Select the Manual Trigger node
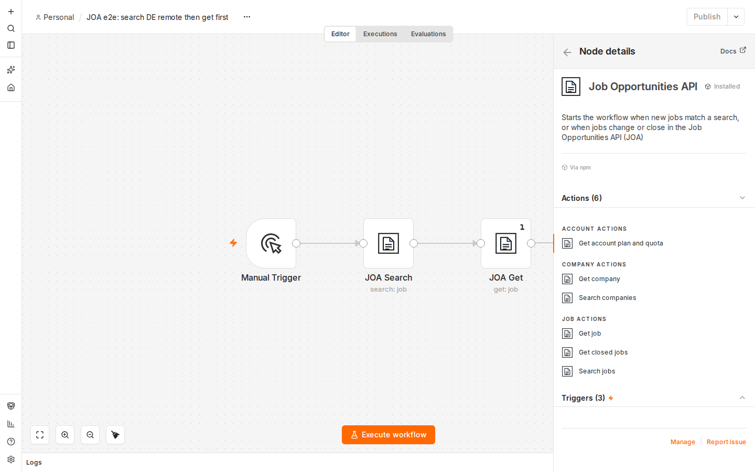The height and width of the screenshot is (472, 755). [271, 243]
